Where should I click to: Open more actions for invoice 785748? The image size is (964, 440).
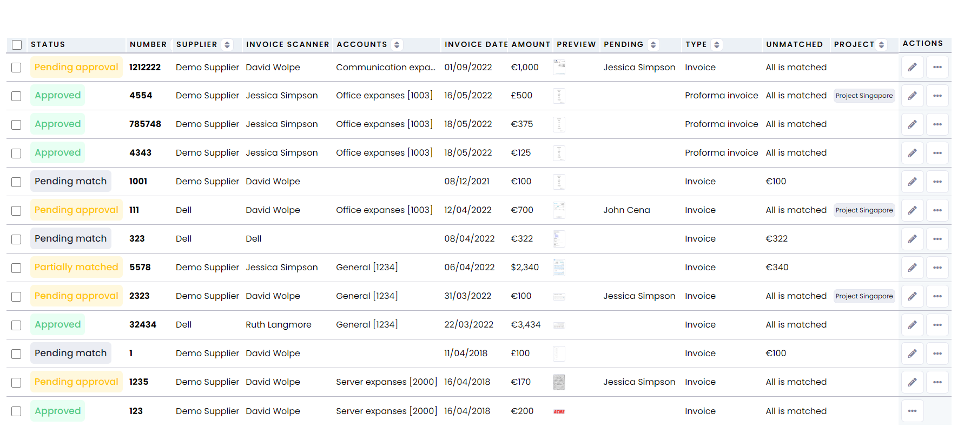click(x=937, y=124)
